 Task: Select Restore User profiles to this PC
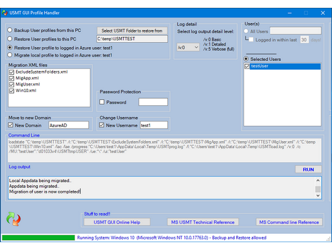[x=10, y=39]
